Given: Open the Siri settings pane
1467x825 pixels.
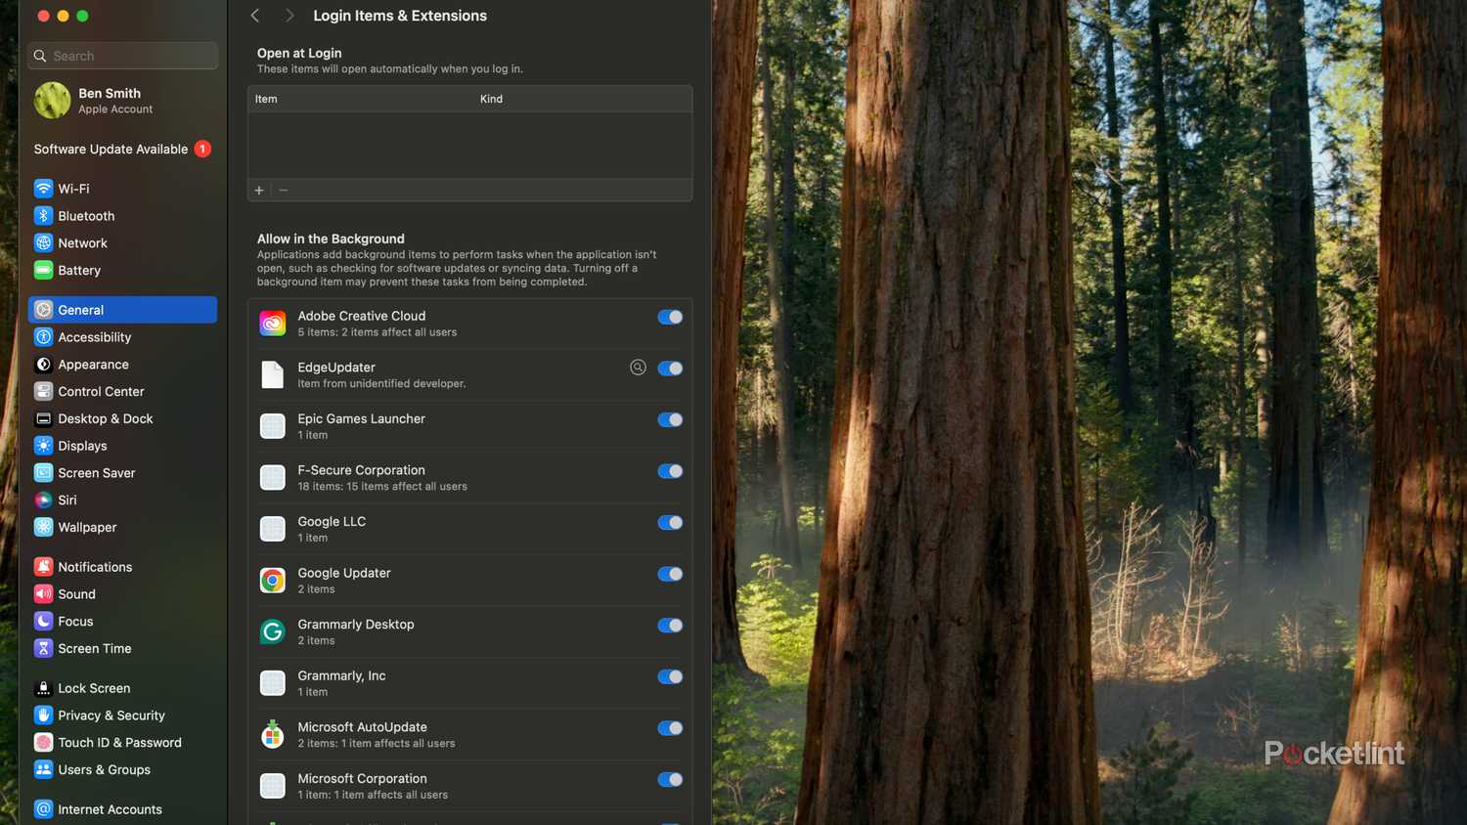Looking at the screenshot, I should (122, 500).
